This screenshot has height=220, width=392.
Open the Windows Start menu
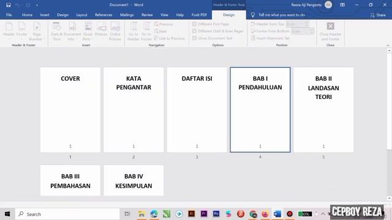pyautogui.click(x=7, y=214)
